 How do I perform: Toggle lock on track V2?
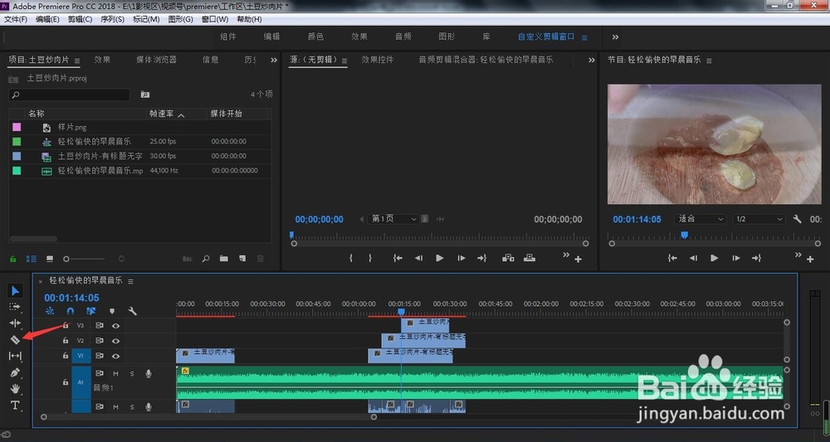(x=66, y=341)
